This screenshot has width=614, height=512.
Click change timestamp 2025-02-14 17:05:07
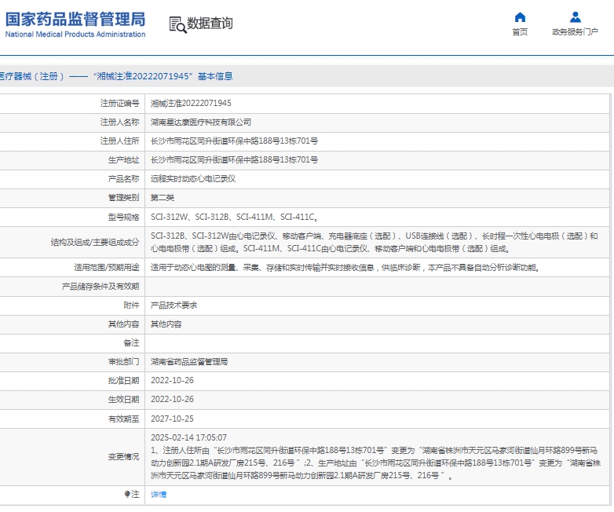pos(188,437)
